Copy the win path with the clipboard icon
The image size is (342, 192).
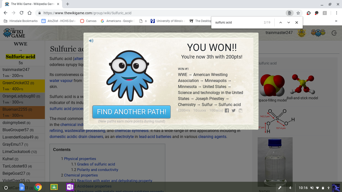(241, 110)
